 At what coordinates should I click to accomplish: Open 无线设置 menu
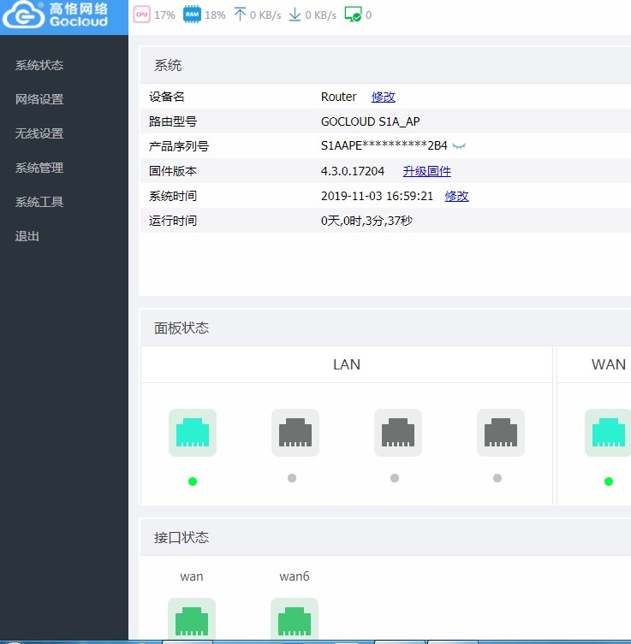(39, 133)
